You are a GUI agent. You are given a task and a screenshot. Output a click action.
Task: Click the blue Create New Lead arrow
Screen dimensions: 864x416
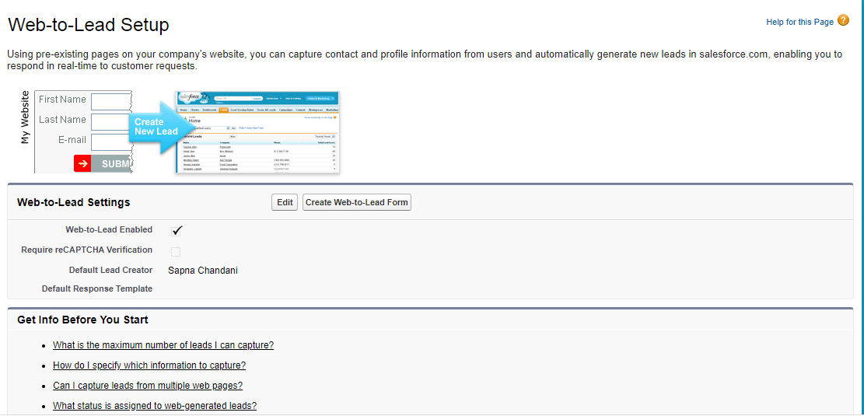pyautogui.click(x=154, y=126)
